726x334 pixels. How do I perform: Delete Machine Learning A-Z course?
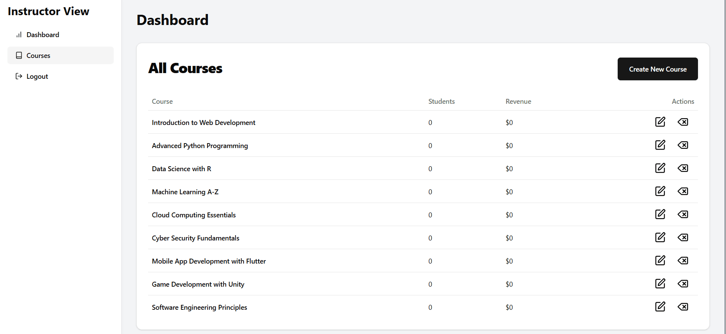pos(683,191)
